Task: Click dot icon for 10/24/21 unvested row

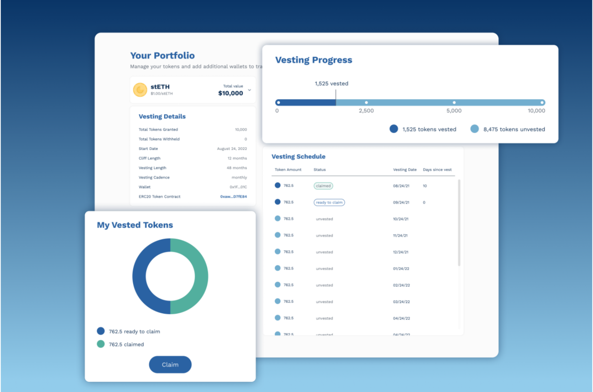Action: 278,219
